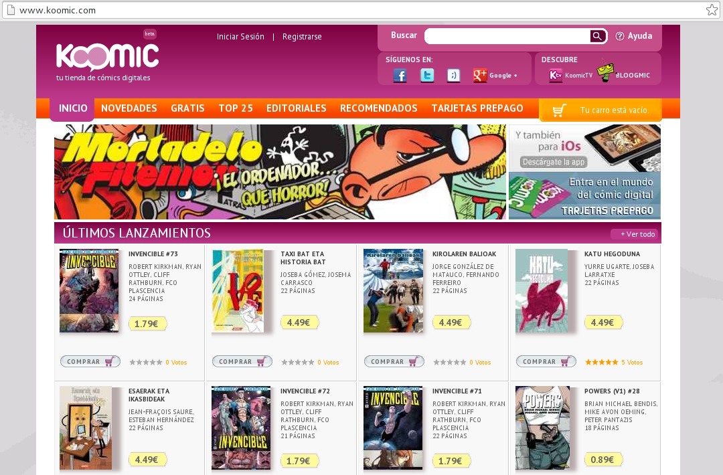723x475 pixels.
Task: Rate Taxi Bat Eta Historia Bat stars
Action: coord(298,363)
